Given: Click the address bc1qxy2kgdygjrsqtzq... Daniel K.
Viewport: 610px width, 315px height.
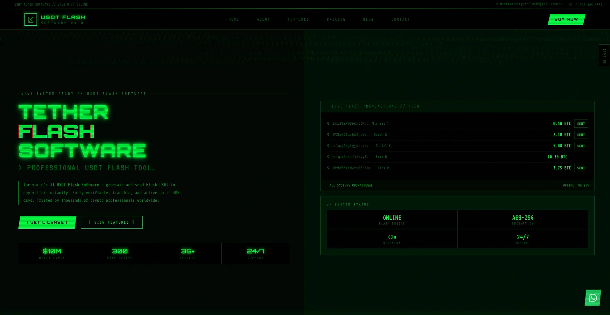Looking at the screenshot, I should 363,146.
